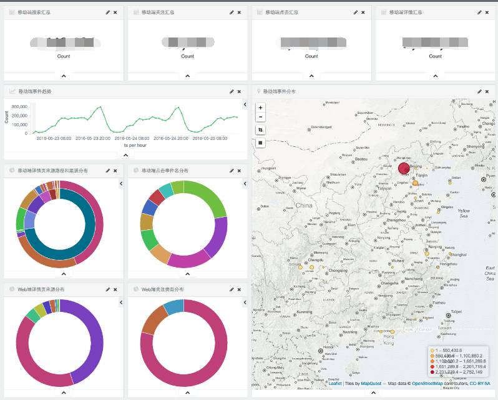Edit the nested double-ring donut chart panel
The image size is (498, 400).
coord(108,171)
